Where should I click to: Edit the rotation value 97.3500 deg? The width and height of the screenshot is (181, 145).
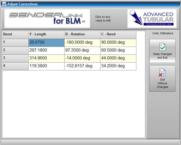(82, 50)
